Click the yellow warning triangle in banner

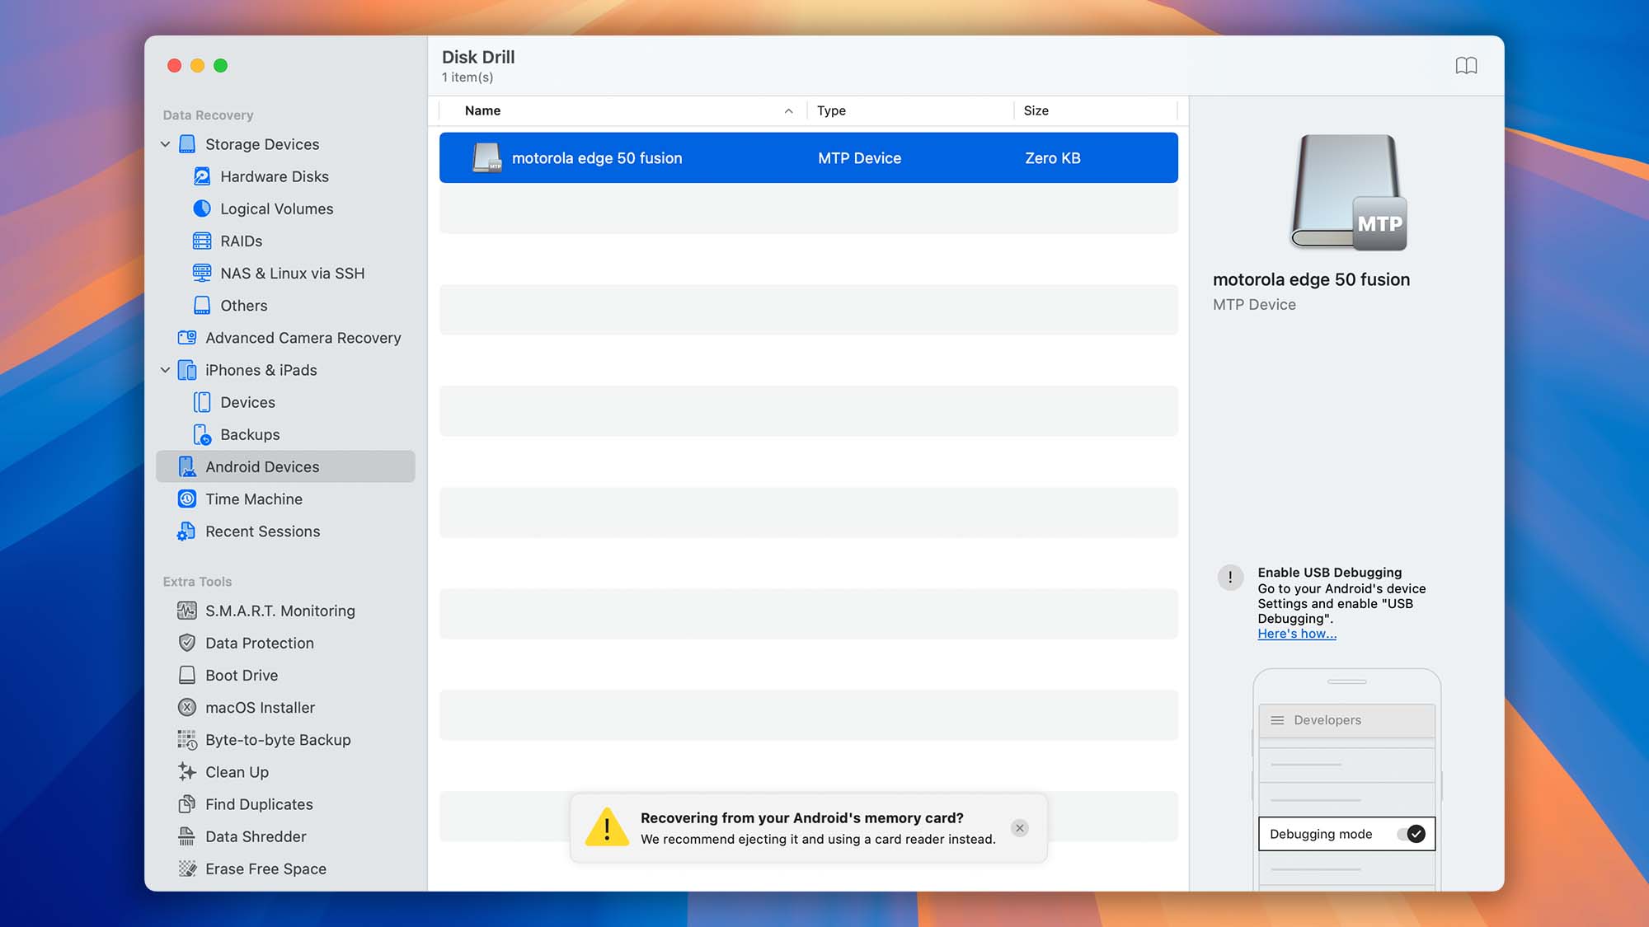coord(607,827)
